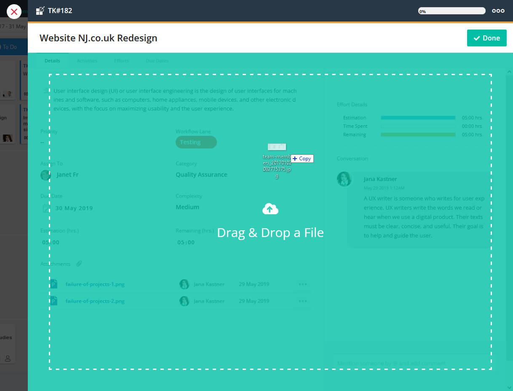513x391 pixels.
Task: Click the failure-of-projects-1.png file icon
Action: pyautogui.click(x=53, y=284)
